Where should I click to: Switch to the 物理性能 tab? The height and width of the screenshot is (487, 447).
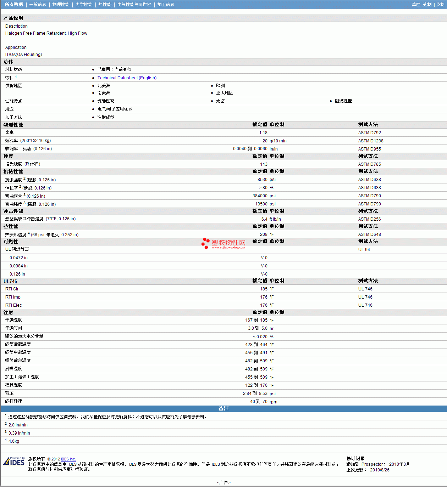[61, 5]
